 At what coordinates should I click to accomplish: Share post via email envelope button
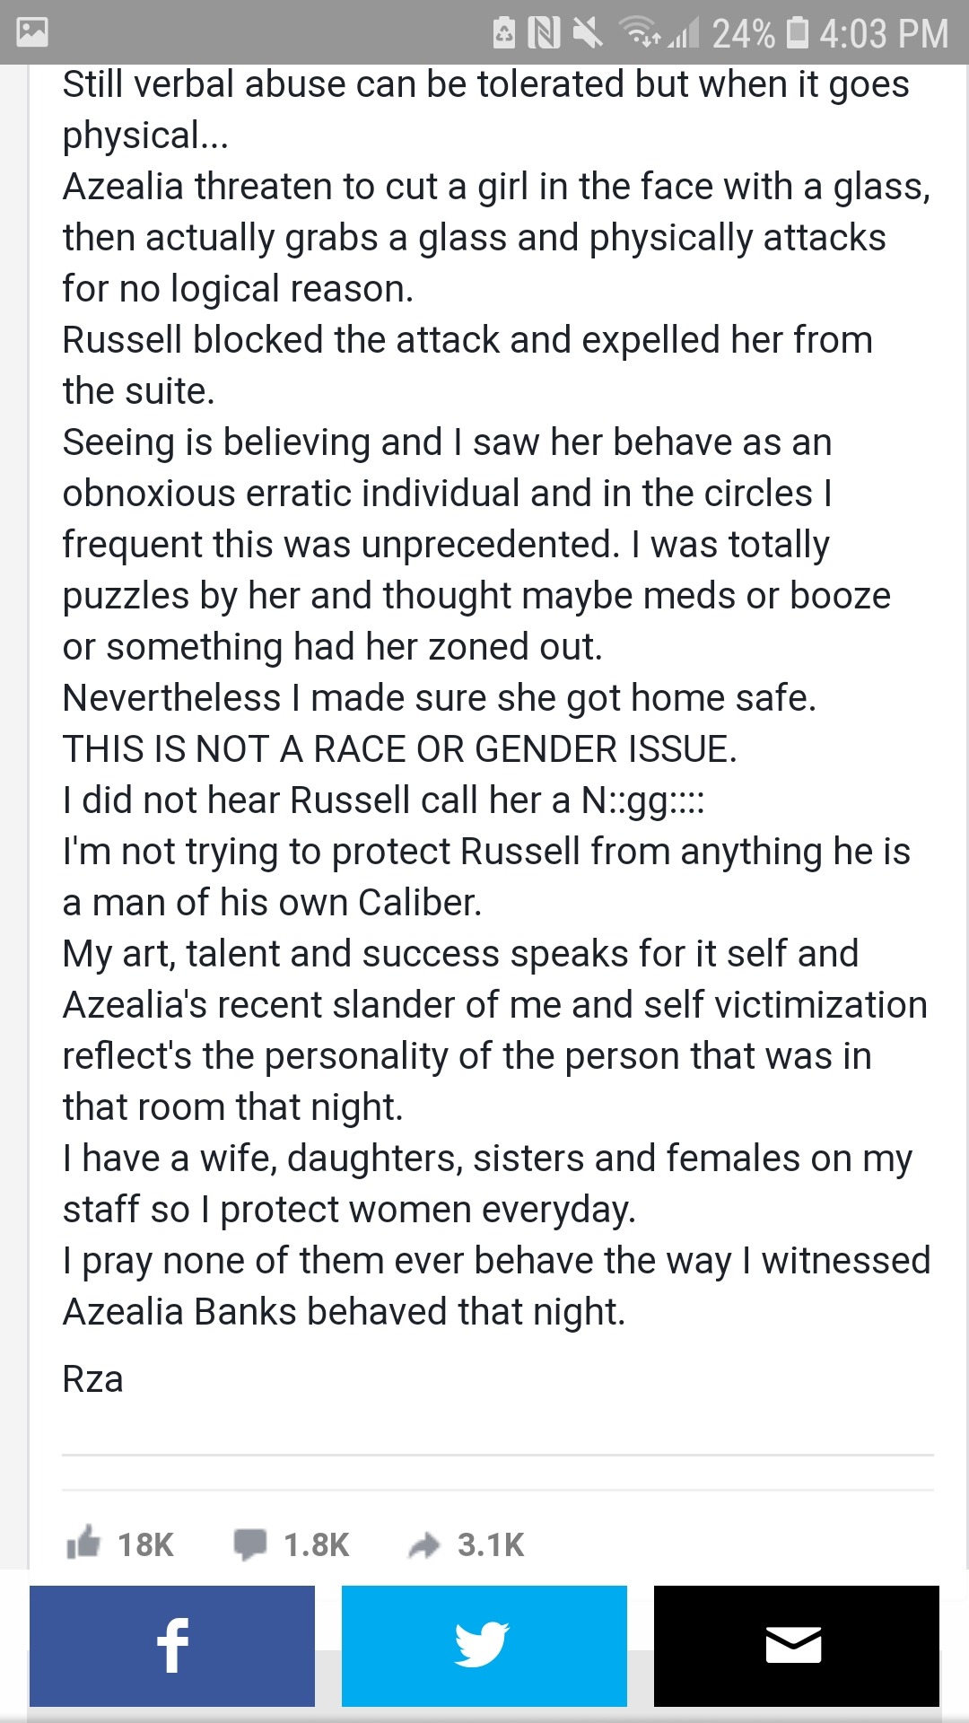tap(797, 1646)
